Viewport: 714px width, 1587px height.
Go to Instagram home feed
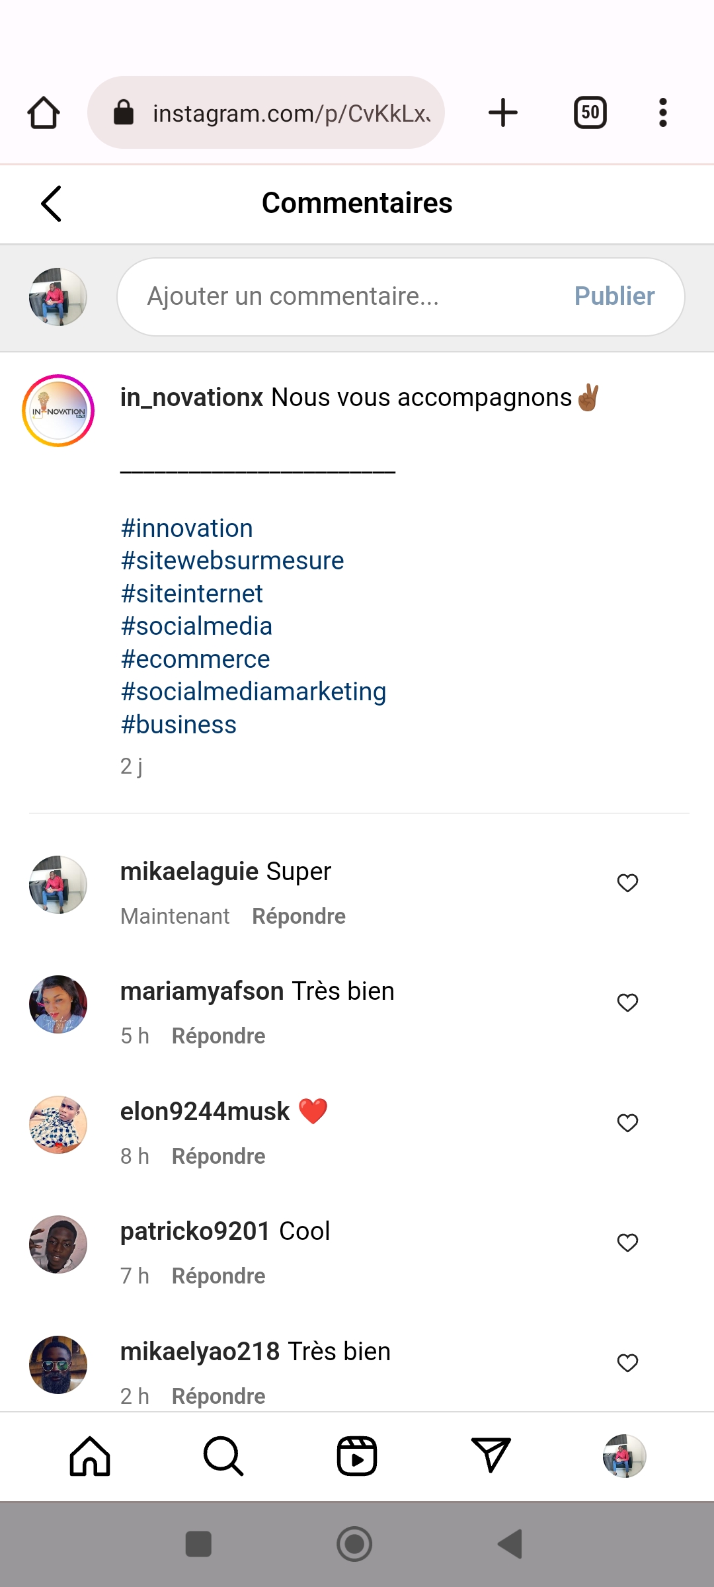(x=90, y=1456)
